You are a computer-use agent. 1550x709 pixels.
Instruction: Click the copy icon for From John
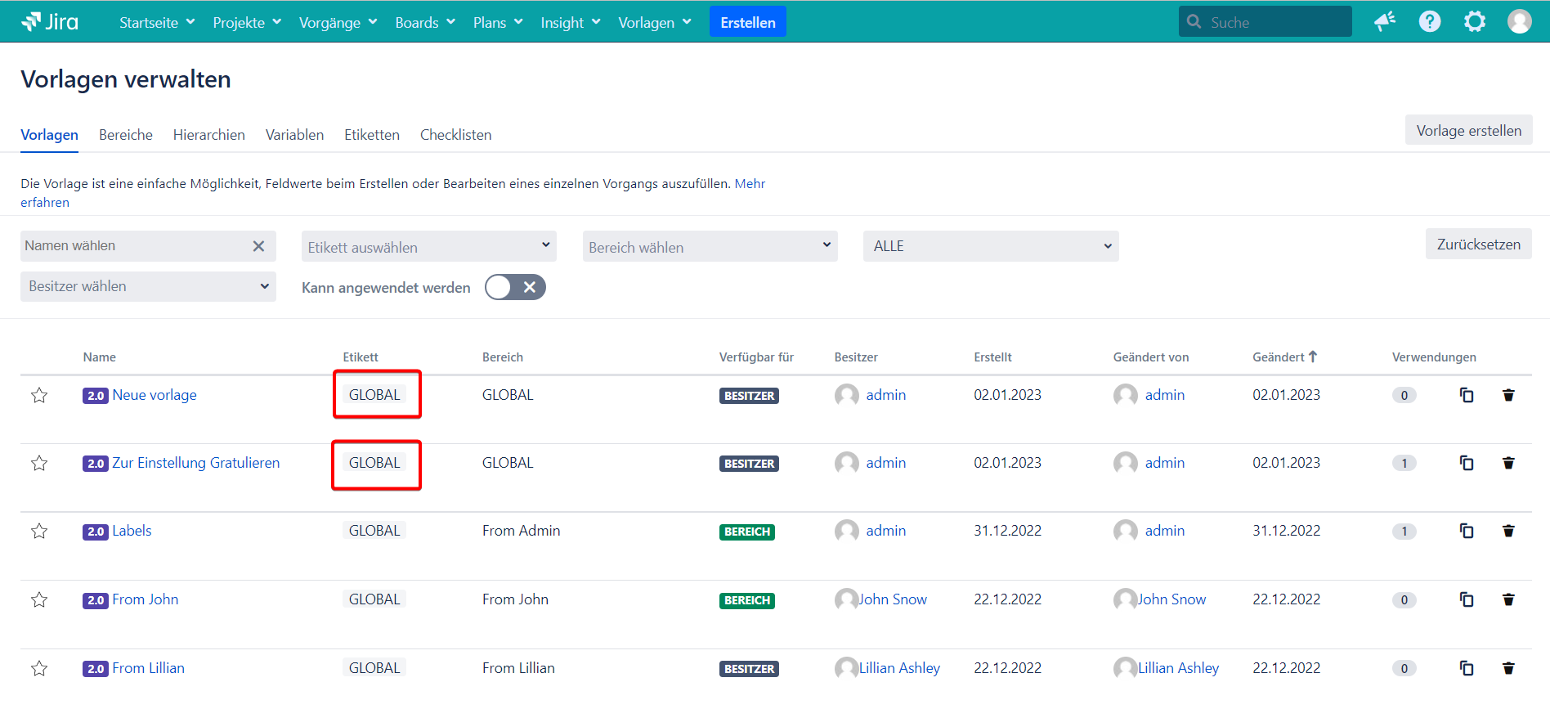point(1467,600)
